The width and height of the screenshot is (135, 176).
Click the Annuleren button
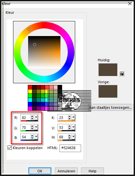tap(66, 171)
